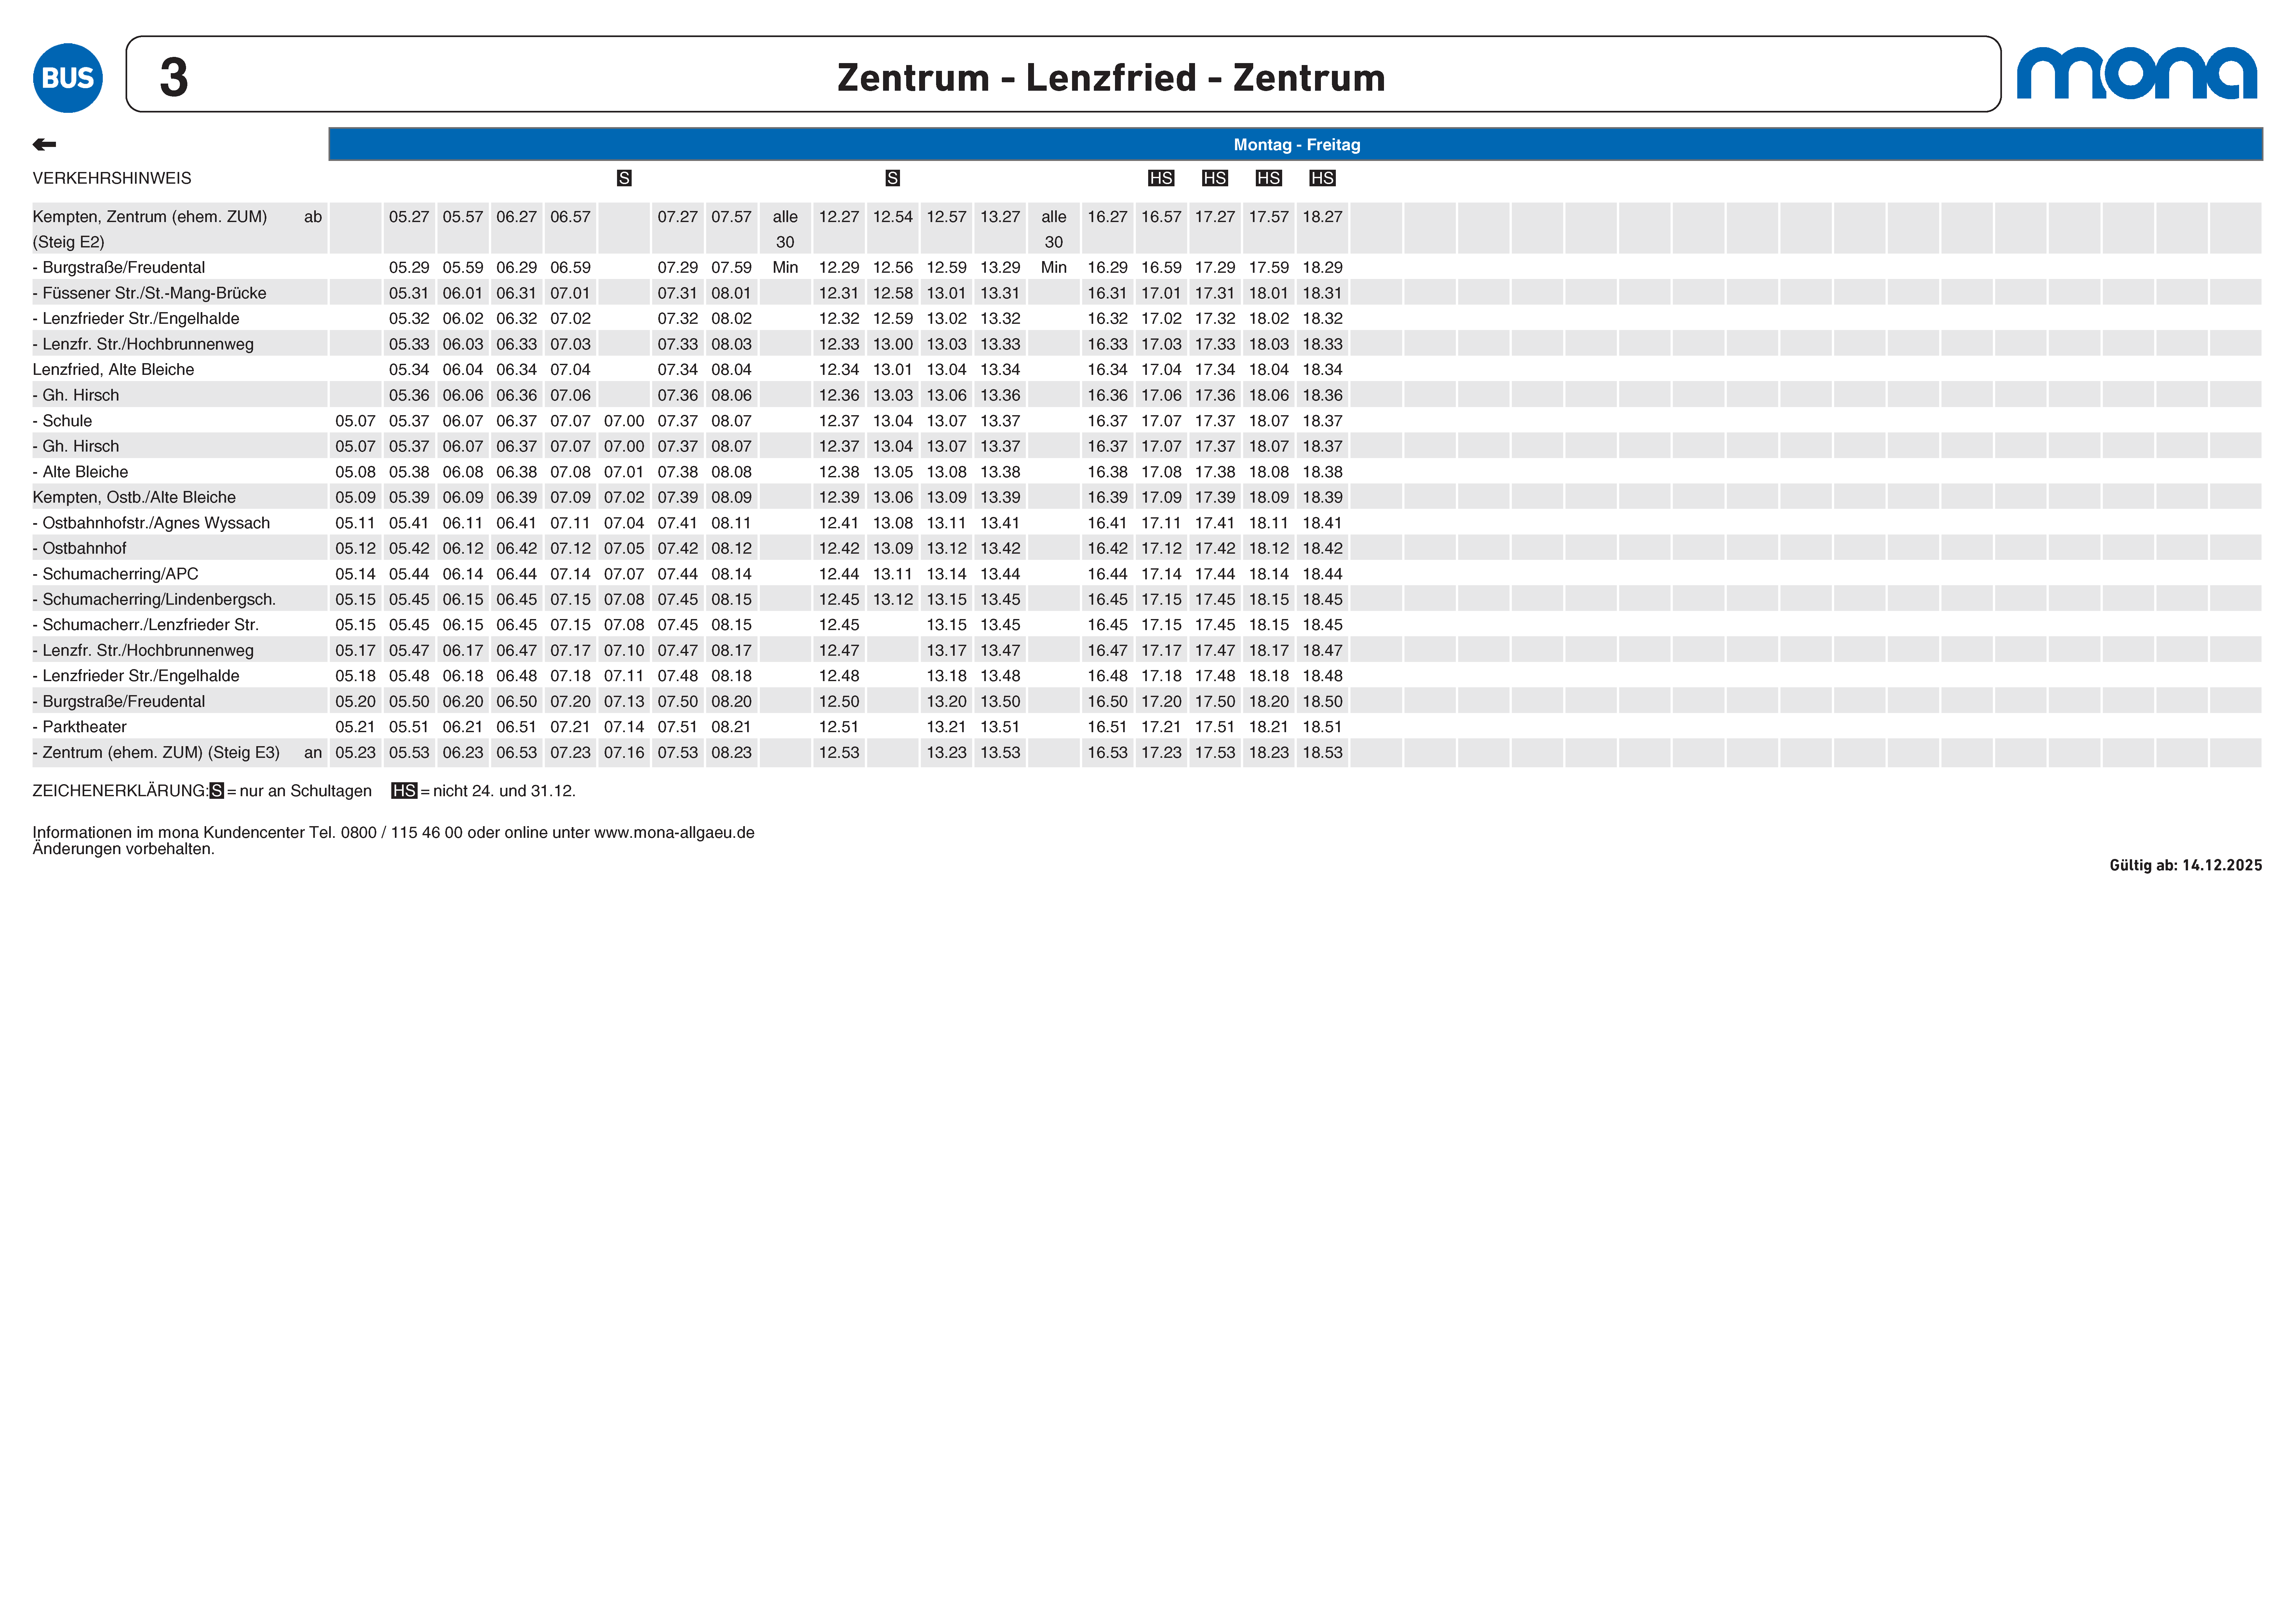Image resolution: width=2296 pixels, height=1623 pixels.
Task: Click the 05.27 first departure time
Action: 409,217
